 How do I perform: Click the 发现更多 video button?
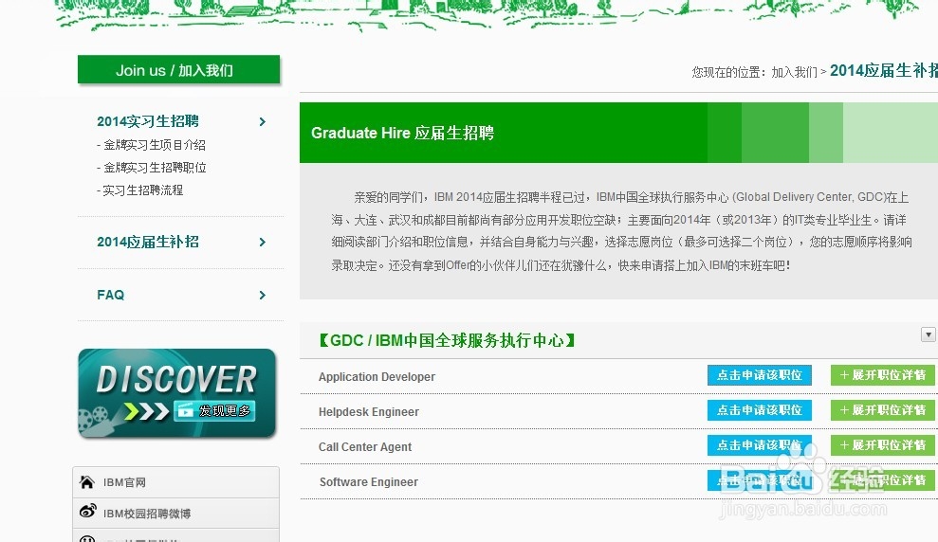click(214, 410)
